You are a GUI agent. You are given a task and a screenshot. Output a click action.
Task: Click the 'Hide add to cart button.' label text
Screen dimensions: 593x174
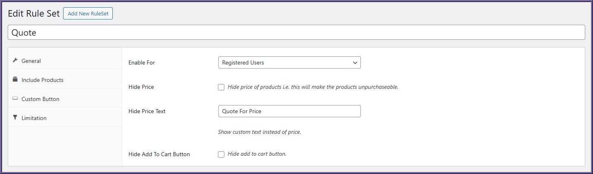pyautogui.click(x=257, y=154)
